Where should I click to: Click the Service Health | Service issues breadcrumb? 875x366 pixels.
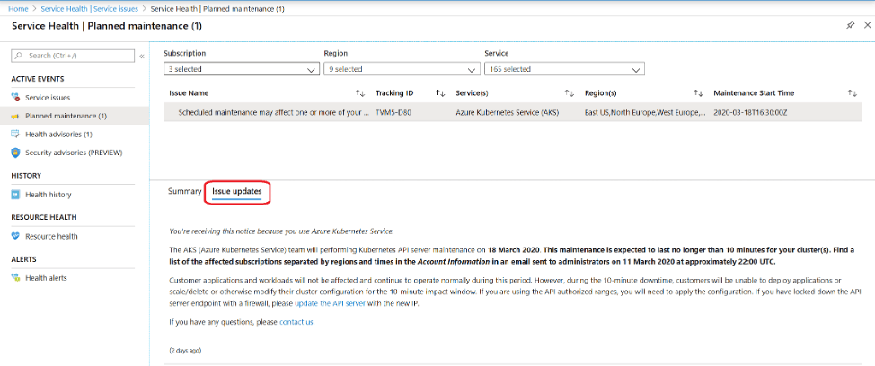point(89,9)
